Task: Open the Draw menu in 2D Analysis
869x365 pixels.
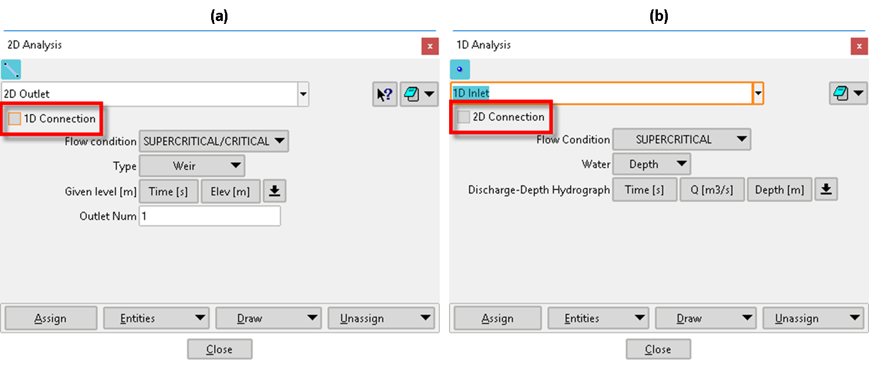Action: pyautogui.click(x=268, y=318)
